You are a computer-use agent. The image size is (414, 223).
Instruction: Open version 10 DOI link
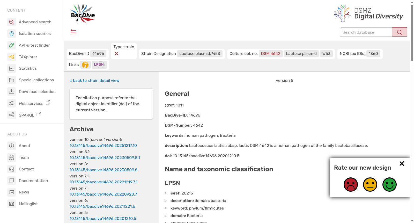tap(103, 146)
